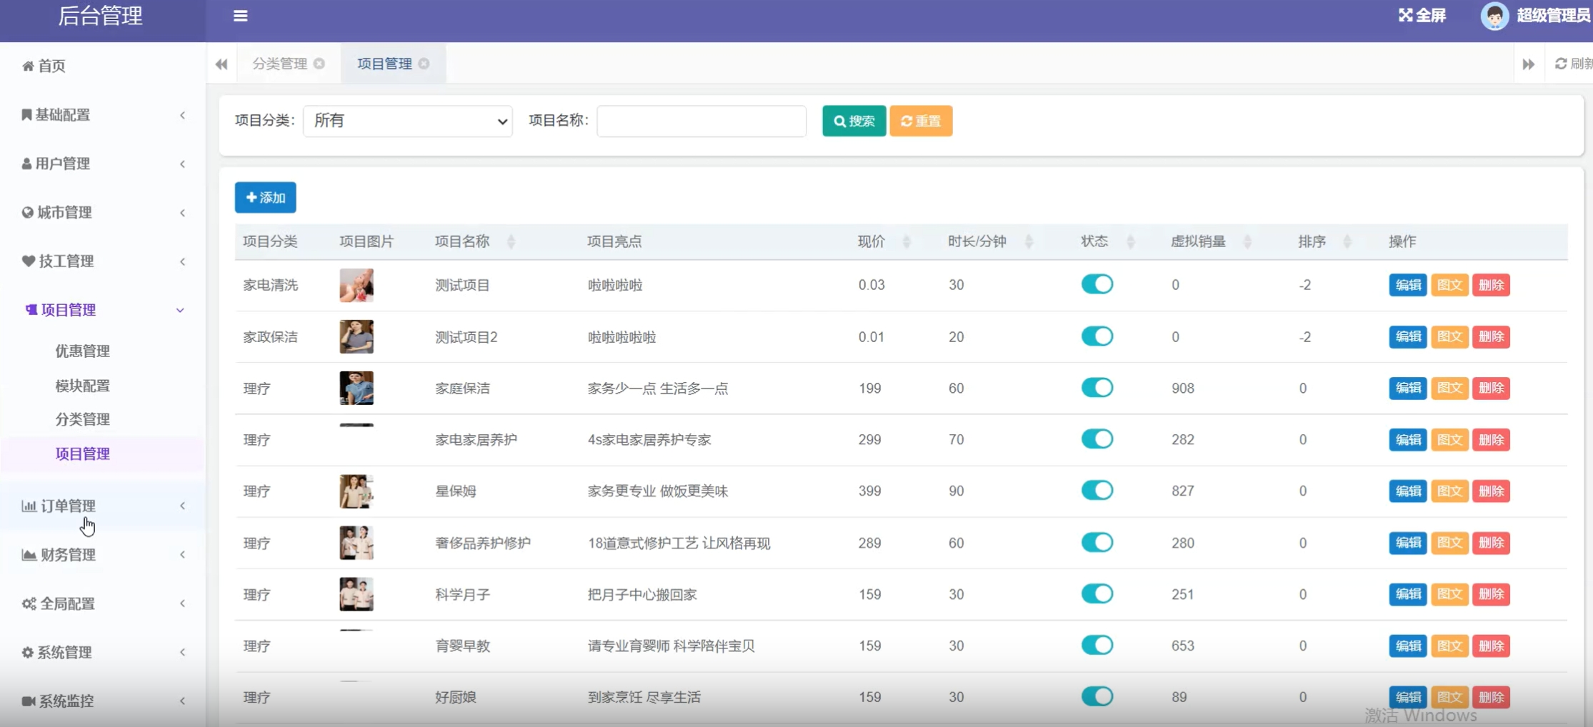Click the right double-arrow tab scroll icon
The height and width of the screenshot is (727, 1593).
point(1528,64)
